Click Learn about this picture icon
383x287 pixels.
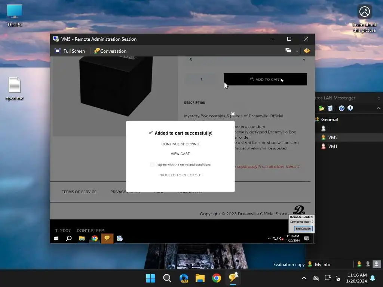pos(364,19)
